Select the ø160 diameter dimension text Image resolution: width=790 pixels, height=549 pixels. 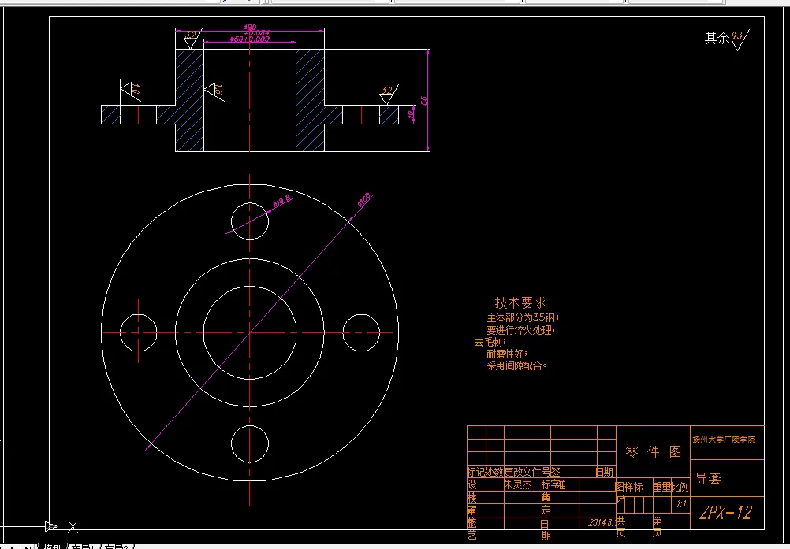(x=363, y=199)
